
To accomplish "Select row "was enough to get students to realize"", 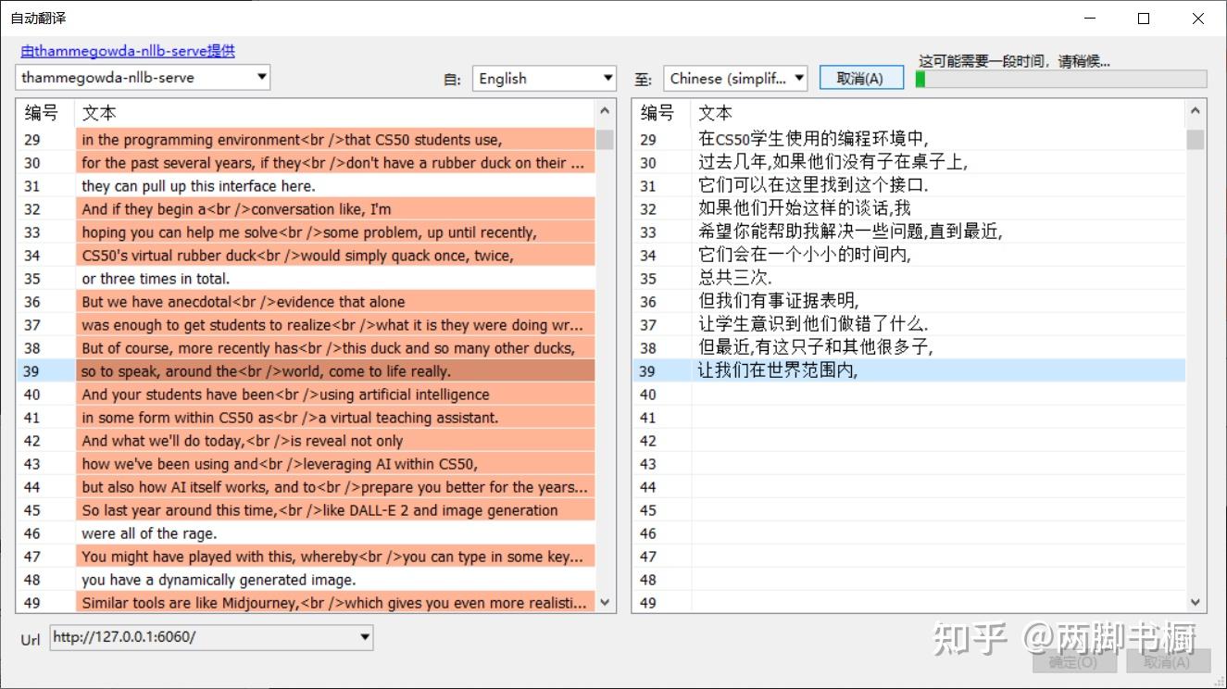I will pos(307,325).
